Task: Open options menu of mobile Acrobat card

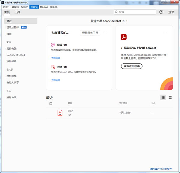Action: [x=166, y=33]
